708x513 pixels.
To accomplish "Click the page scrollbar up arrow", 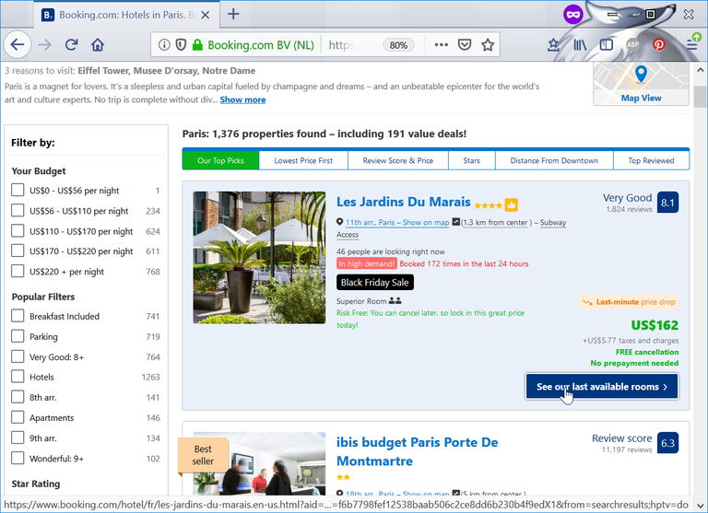I will pos(700,70).
